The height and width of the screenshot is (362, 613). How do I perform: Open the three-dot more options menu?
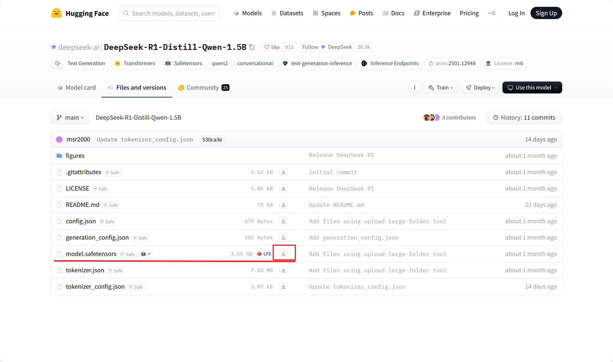tap(414, 88)
